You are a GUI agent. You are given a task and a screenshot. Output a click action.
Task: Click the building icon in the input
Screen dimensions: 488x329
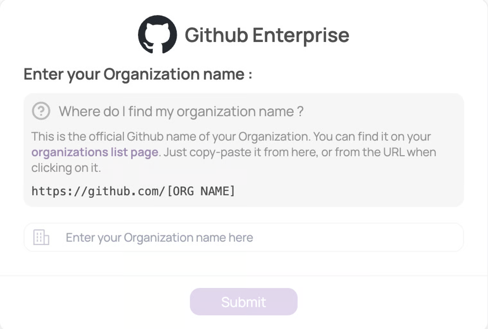[41, 237]
